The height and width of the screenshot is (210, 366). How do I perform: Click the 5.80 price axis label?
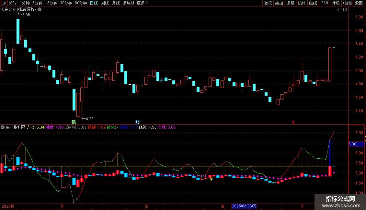pyautogui.click(x=359, y=17)
